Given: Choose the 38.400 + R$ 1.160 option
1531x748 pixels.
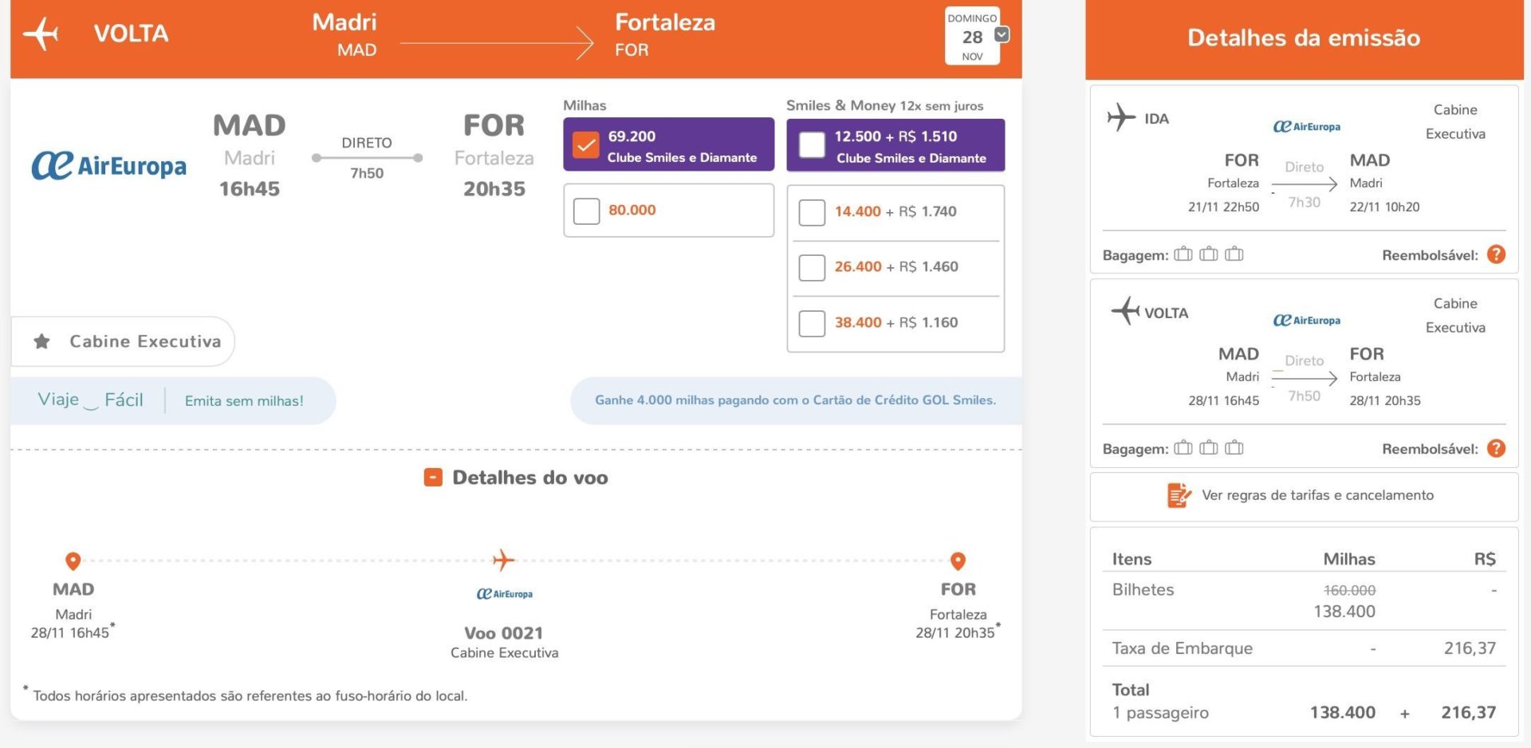Looking at the screenshot, I should pos(812,323).
